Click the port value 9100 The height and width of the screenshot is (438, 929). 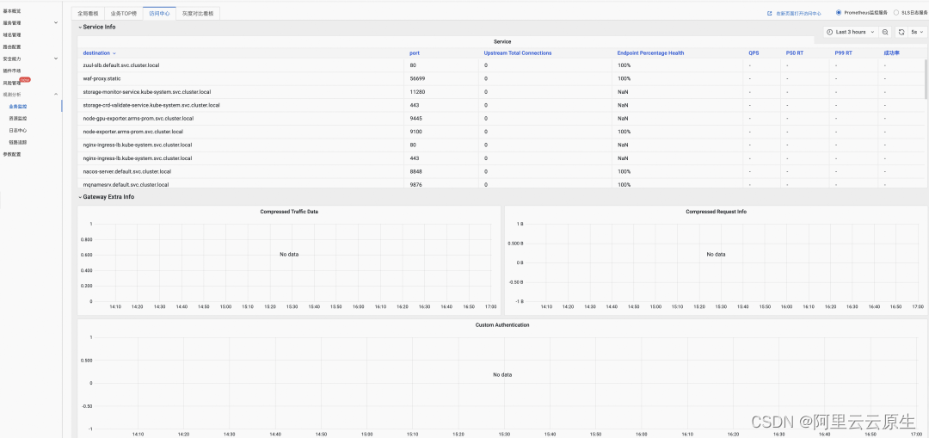point(416,132)
